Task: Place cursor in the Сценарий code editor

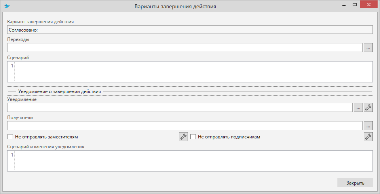Action: 193,72
